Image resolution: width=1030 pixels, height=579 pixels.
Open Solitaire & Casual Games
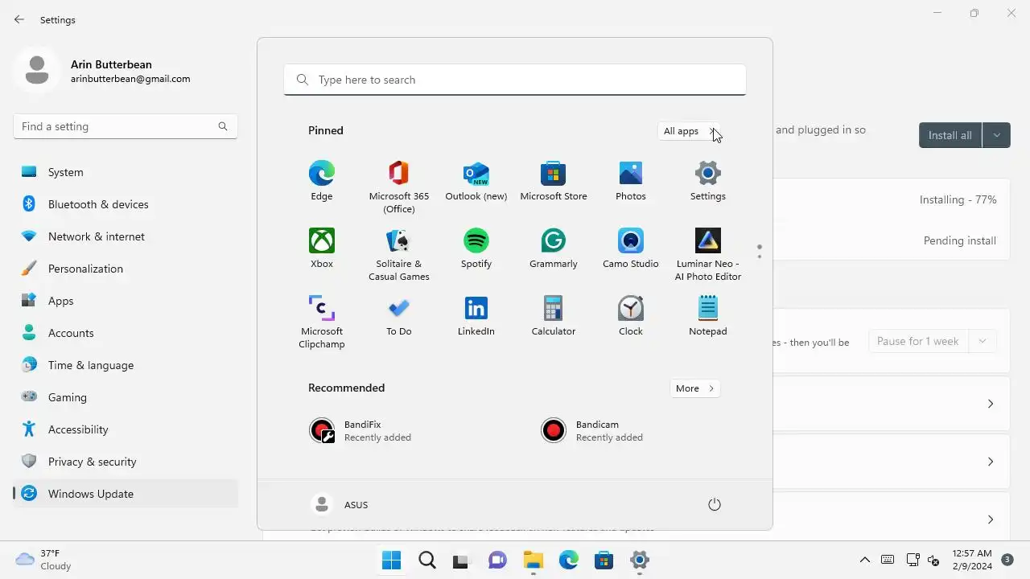[399, 254]
